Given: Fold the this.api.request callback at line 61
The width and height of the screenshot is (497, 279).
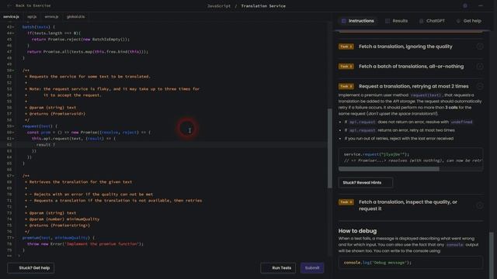Looking at the screenshot, I should [13, 139].
